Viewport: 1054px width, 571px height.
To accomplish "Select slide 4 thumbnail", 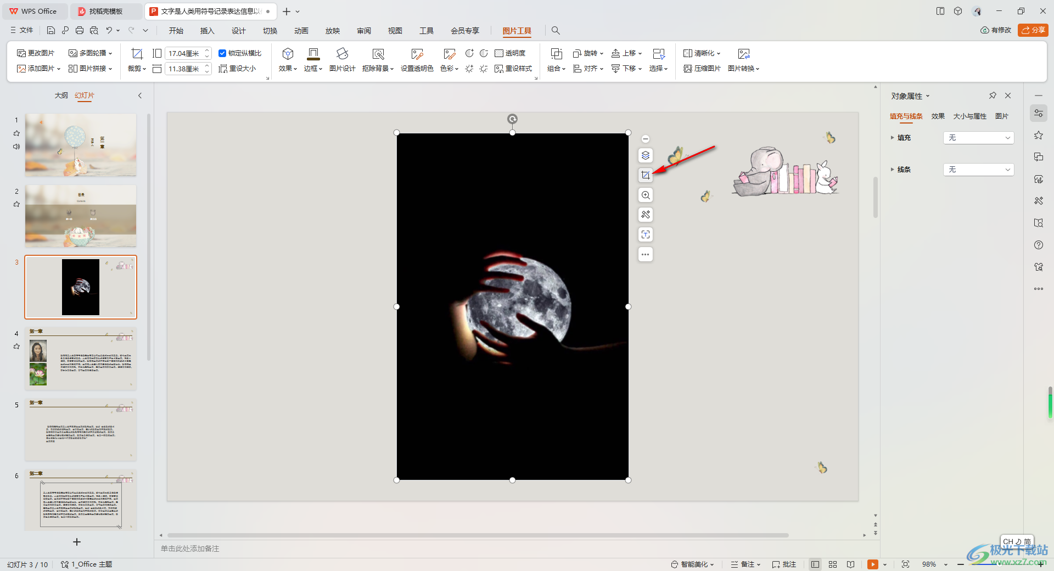I will coord(81,359).
